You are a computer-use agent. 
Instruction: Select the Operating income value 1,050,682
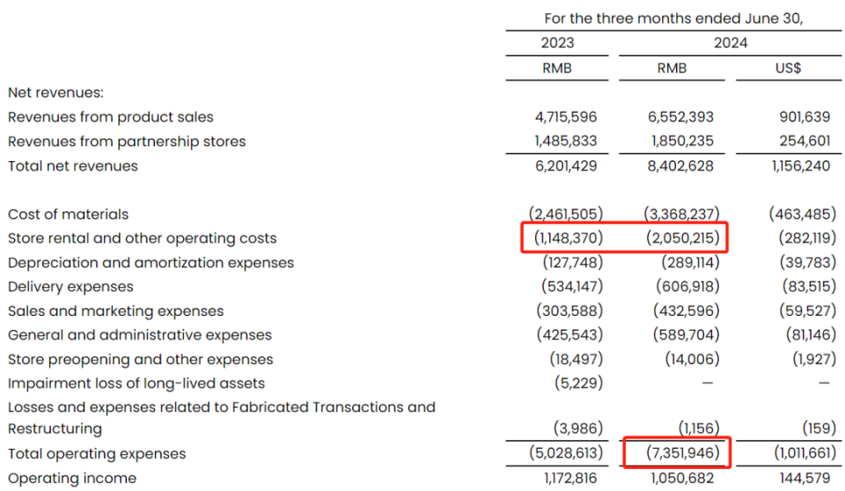pyautogui.click(x=682, y=478)
